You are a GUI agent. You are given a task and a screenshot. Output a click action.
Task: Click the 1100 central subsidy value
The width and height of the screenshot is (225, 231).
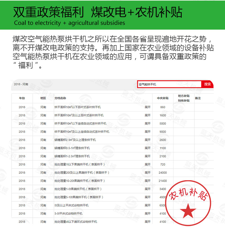[163, 148]
